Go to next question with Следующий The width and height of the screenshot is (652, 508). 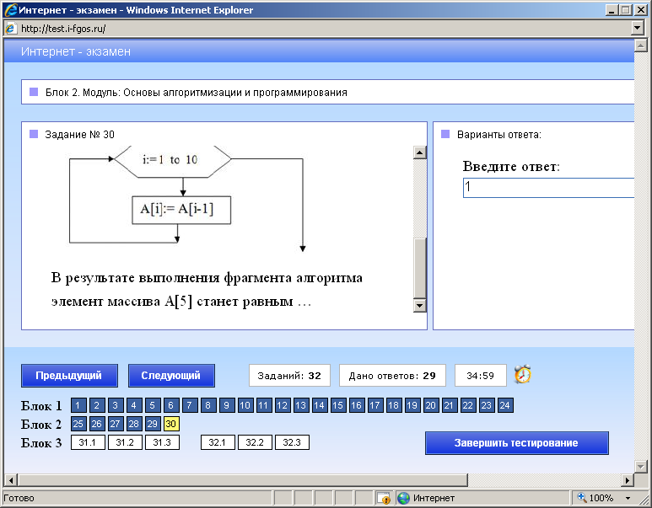pyautogui.click(x=171, y=376)
